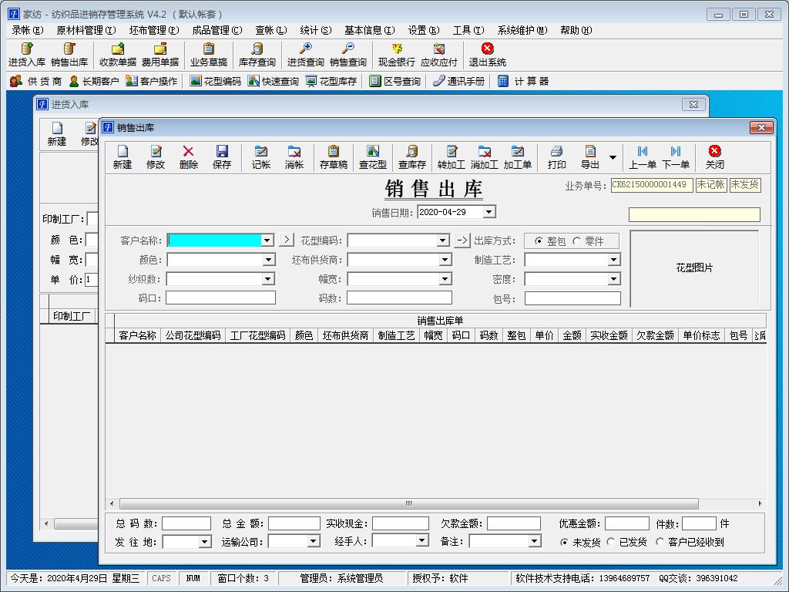This screenshot has height=592, width=789.
Task: Click 查花型 icon
Action: [x=373, y=157]
